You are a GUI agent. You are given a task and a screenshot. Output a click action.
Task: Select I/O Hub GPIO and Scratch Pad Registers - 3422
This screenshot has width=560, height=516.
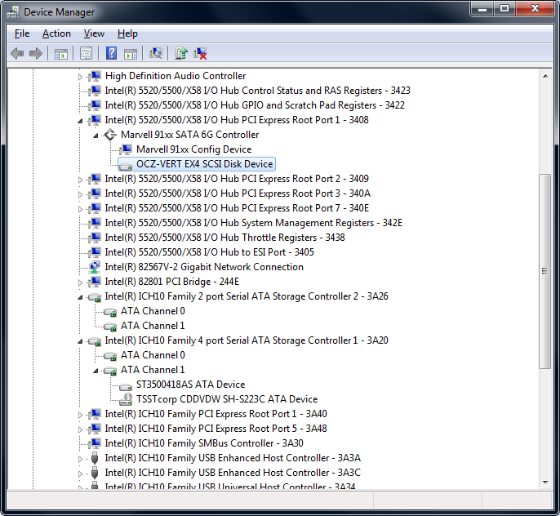255,105
